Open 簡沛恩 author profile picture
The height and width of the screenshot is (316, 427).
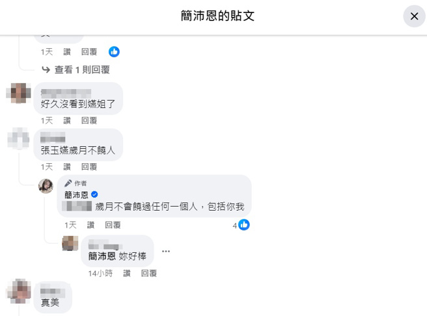pyautogui.click(x=46, y=186)
